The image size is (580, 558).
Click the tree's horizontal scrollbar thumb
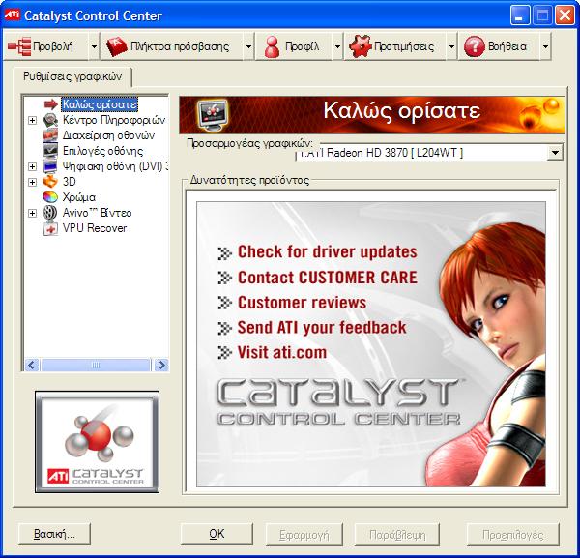click(x=96, y=366)
